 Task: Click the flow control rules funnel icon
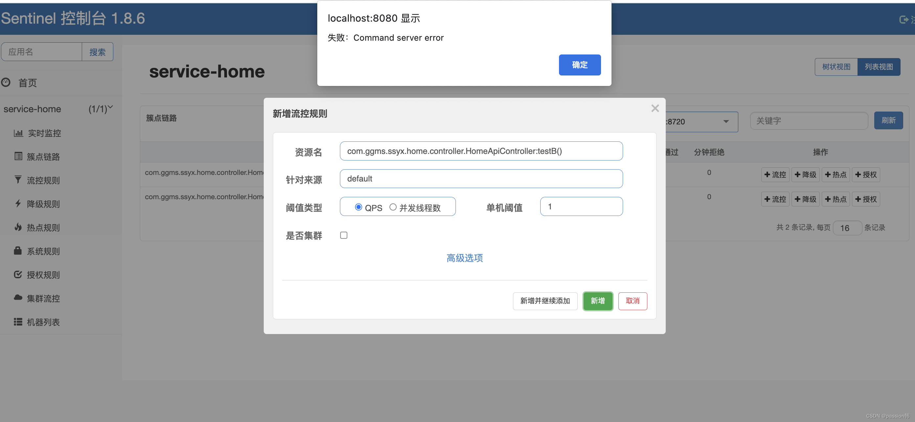point(18,180)
